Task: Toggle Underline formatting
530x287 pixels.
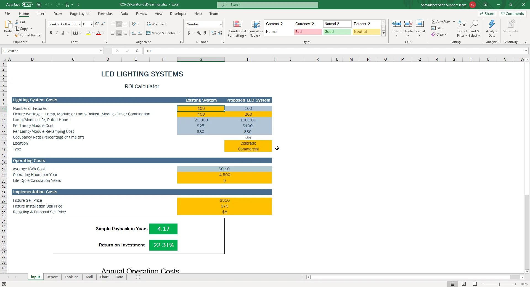Action: (63, 33)
